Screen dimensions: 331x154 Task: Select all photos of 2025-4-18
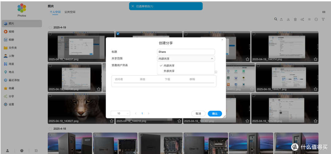point(50,129)
